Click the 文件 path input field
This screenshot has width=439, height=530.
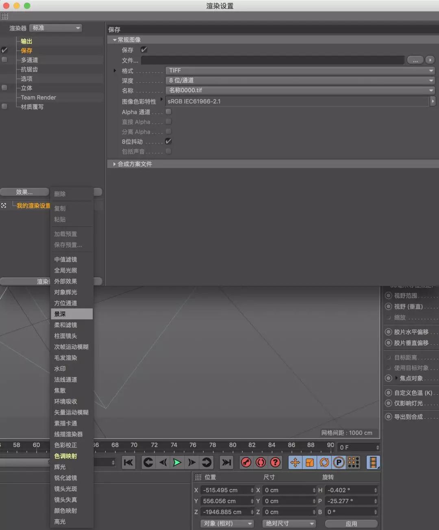[272, 60]
